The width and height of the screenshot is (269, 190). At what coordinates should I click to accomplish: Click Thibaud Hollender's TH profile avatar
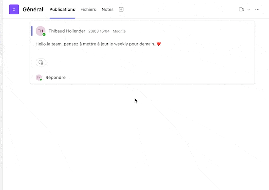[40, 31]
